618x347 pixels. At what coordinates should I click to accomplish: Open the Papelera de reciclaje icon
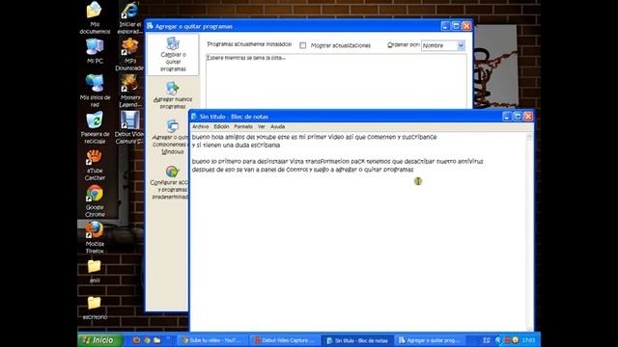point(95,127)
